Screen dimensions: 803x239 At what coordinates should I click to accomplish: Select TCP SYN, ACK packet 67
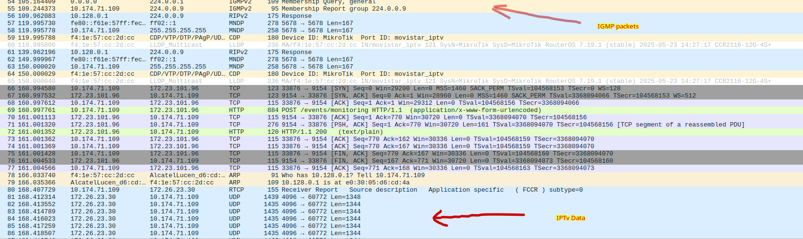(x=401, y=96)
